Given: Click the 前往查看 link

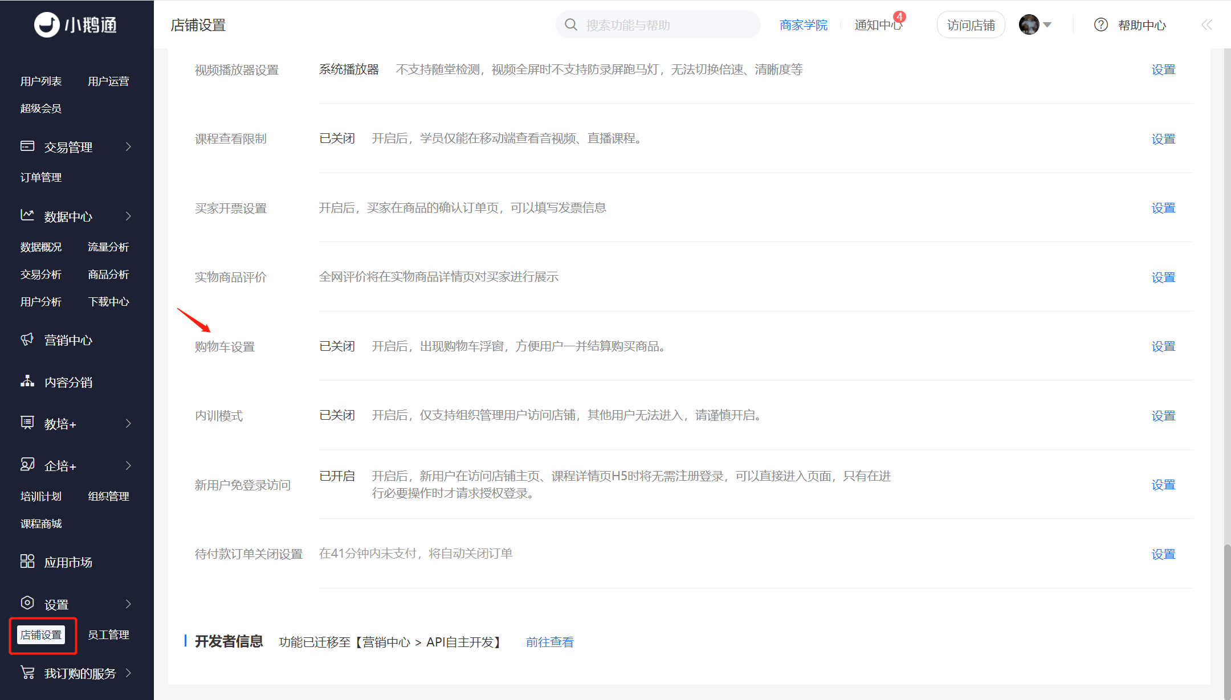Looking at the screenshot, I should click(549, 642).
